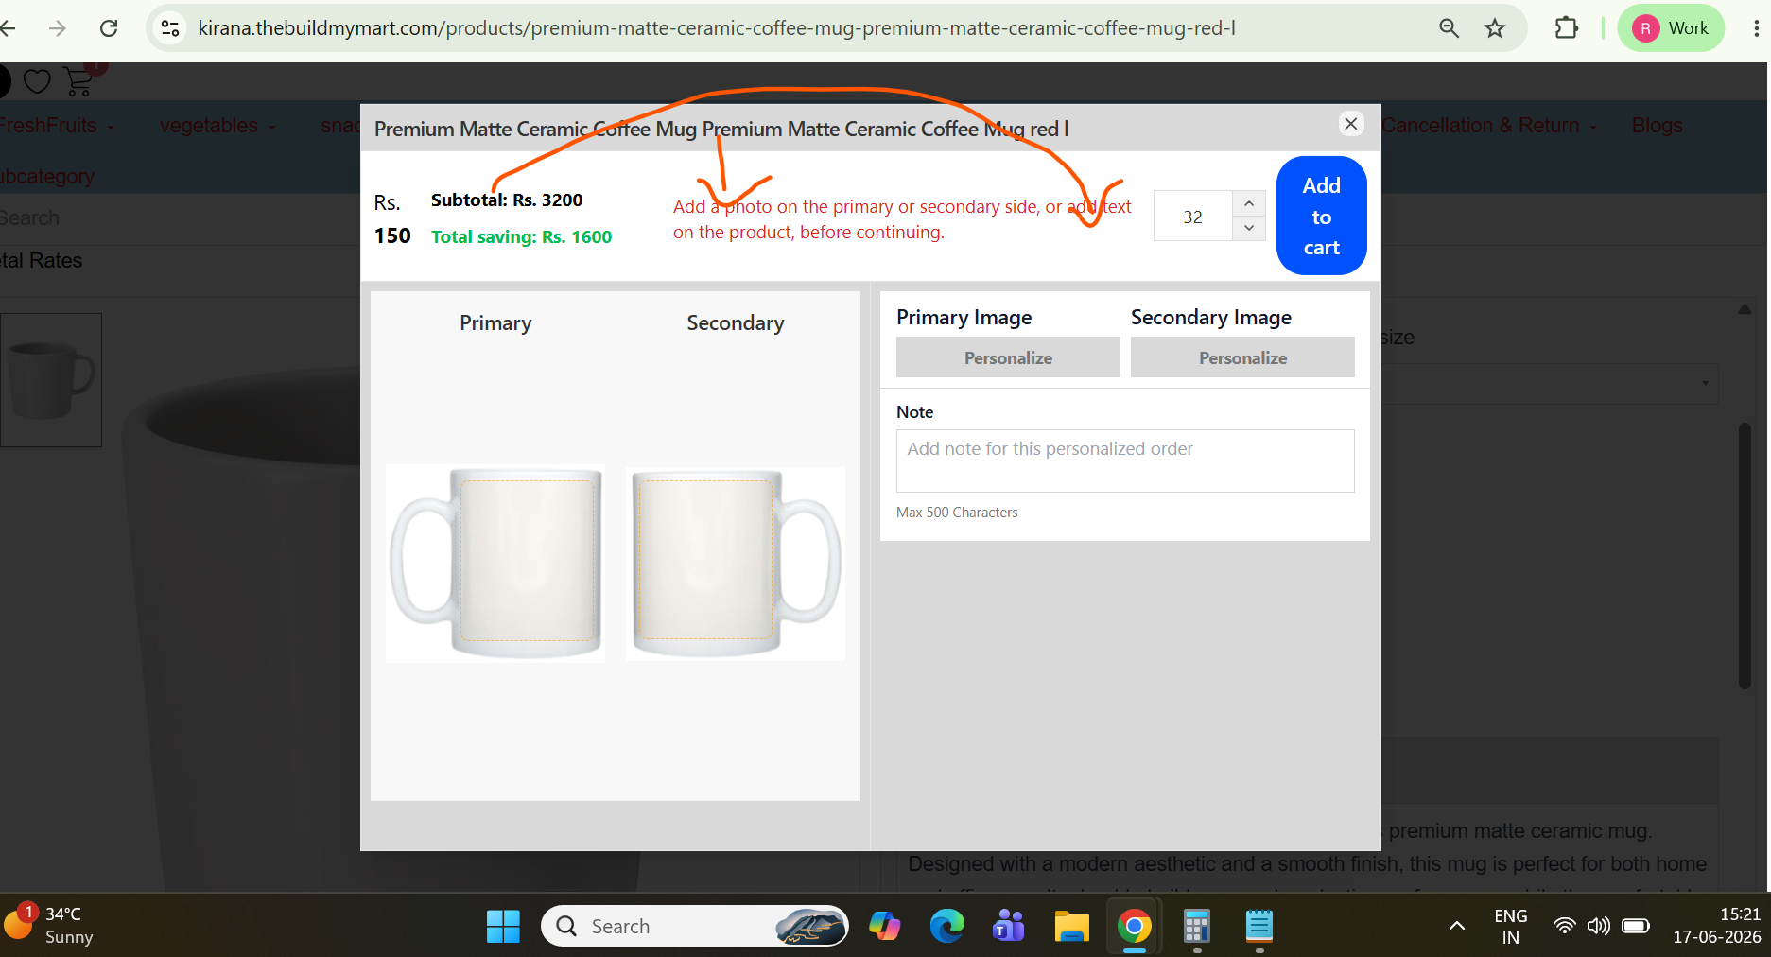Click the scroll-up arrow on page scrollbar
This screenshot has width=1771, height=957.
pyautogui.click(x=1745, y=309)
